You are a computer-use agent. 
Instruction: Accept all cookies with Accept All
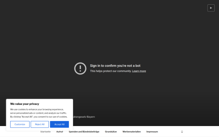click(59, 124)
